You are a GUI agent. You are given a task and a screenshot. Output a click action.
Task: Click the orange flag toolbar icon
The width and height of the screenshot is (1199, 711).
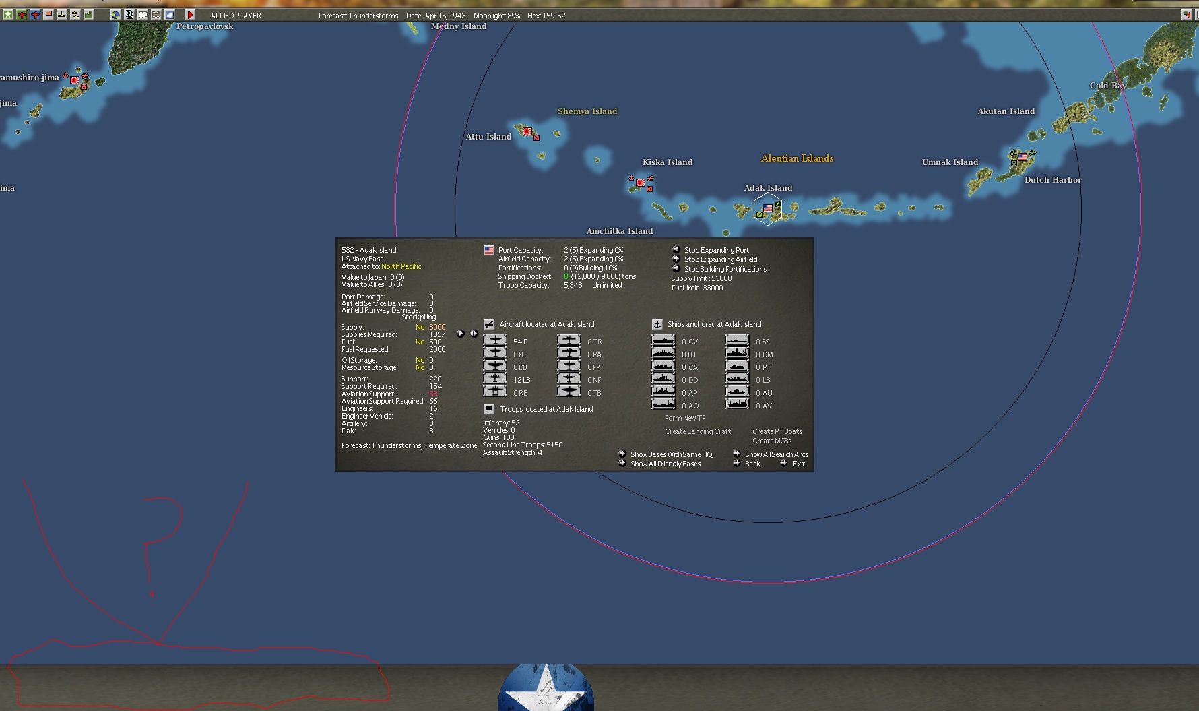click(x=48, y=15)
